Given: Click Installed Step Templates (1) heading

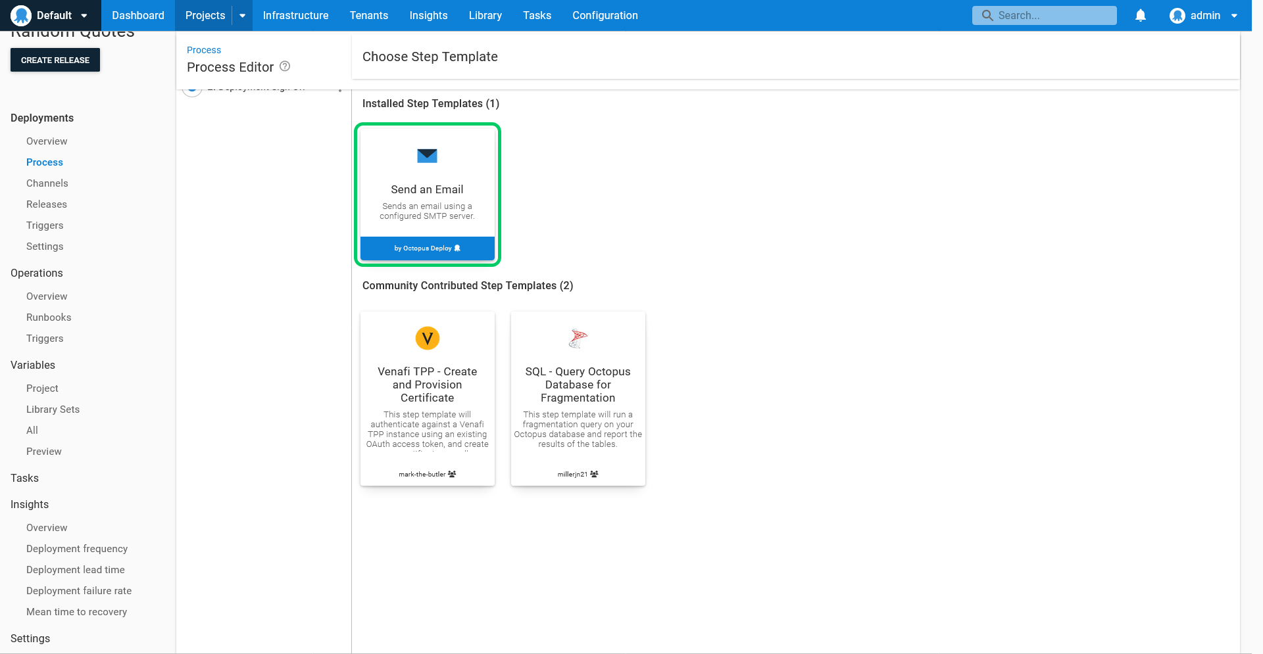Looking at the screenshot, I should [x=431, y=103].
